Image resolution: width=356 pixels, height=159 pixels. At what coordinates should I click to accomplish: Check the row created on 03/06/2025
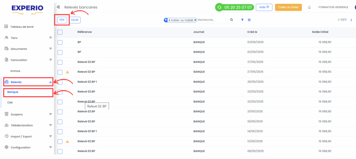60,42
